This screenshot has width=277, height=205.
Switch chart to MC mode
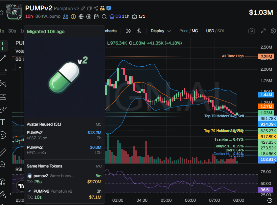coord(195,31)
